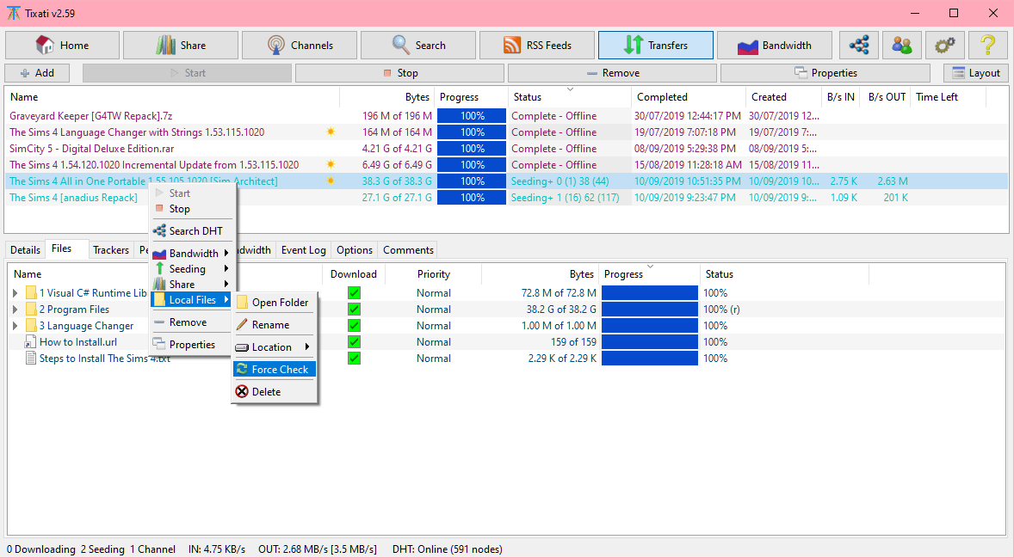1014x558 pixels.
Task: Select Remove in the context menu
Action: pos(191,322)
